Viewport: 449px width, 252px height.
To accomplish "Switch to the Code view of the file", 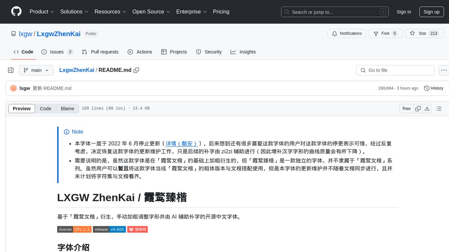I will tap(46, 109).
